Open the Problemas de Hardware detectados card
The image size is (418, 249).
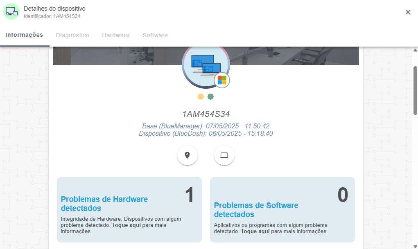click(x=129, y=209)
